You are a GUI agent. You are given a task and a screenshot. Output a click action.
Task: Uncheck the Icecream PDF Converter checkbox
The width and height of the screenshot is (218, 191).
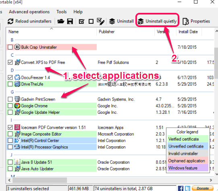tap(10, 127)
